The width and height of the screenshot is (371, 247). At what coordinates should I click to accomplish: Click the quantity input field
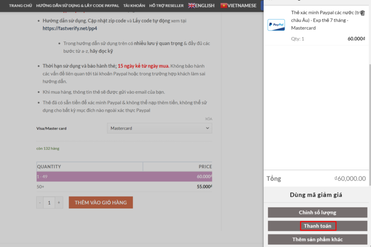tap(49, 203)
